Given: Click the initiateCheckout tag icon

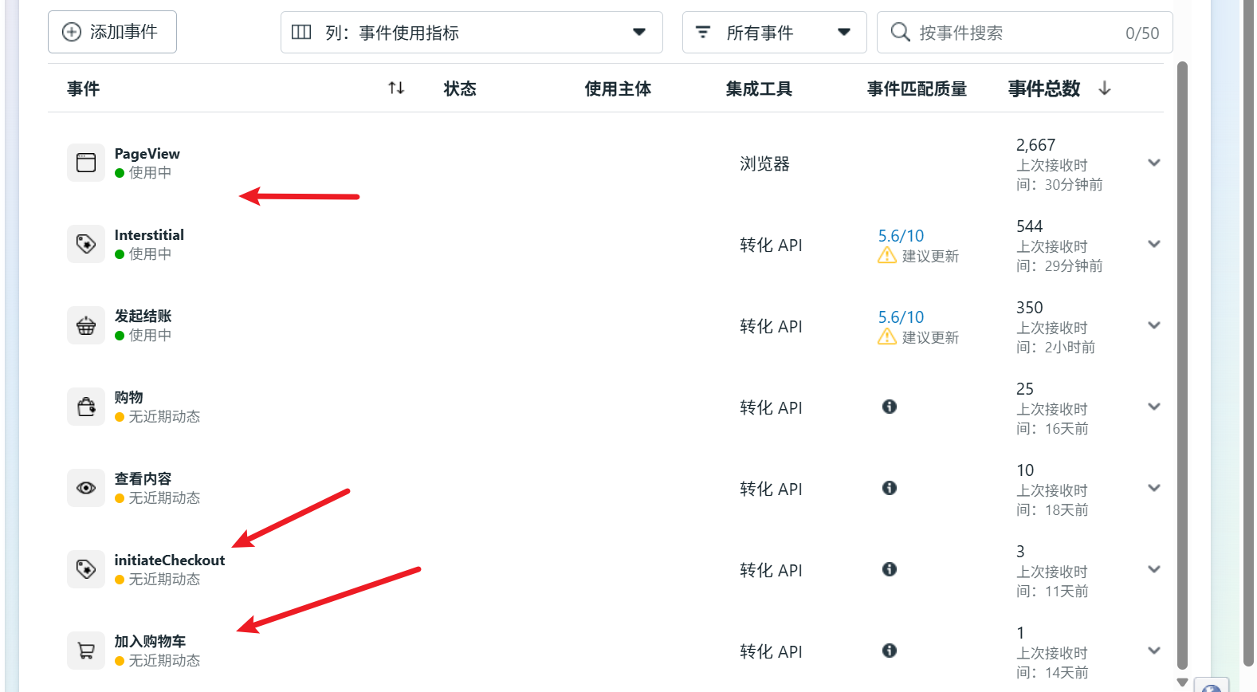Looking at the screenshot, I should point(86,569).
